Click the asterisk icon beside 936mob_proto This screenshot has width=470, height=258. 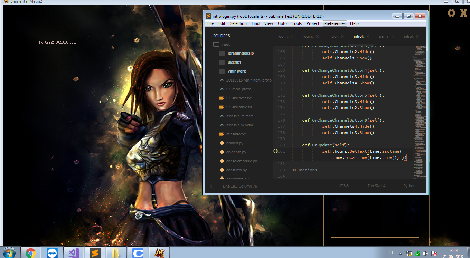(222, 89)
